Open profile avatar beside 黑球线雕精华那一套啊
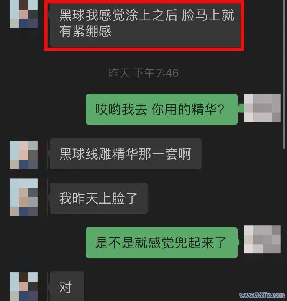The image size is (287, 301). 23,155
